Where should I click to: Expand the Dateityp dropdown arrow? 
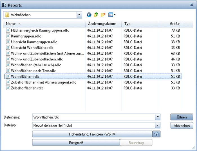click(158, 125)
